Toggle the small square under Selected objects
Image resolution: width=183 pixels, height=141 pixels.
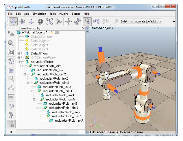click(x=87, y=31)
